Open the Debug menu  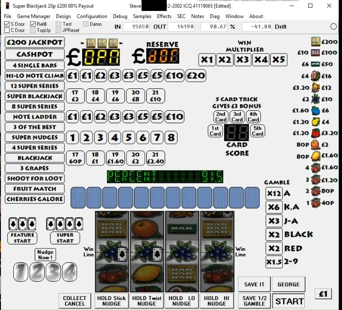tap(120, 16)
